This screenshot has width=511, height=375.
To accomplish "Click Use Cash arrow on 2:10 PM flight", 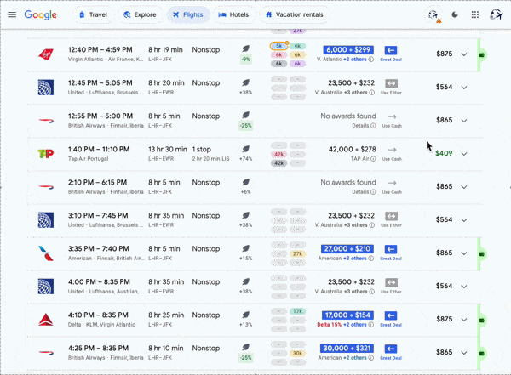I will tap(392, 183).
